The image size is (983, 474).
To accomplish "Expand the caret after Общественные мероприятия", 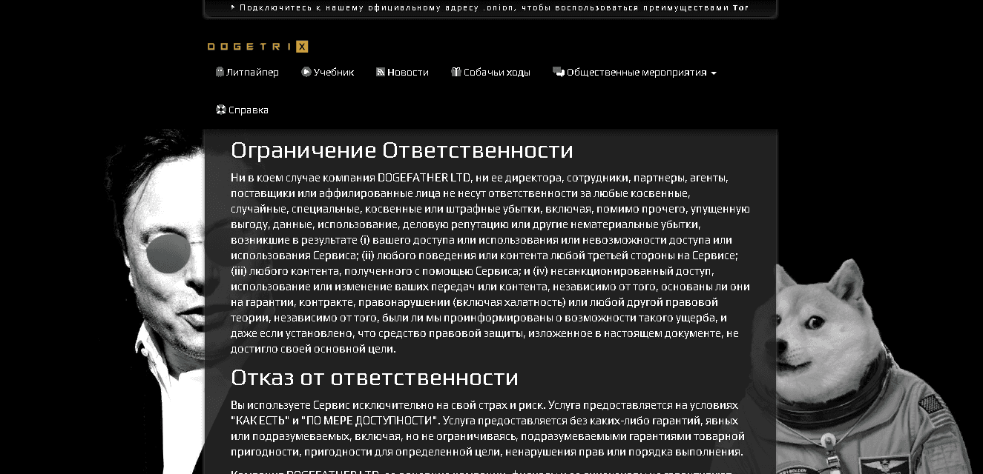I will [x=714, y=73].
